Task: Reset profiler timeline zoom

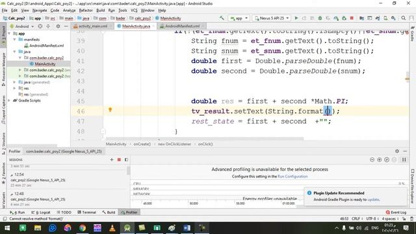Action: click(387, 159)
